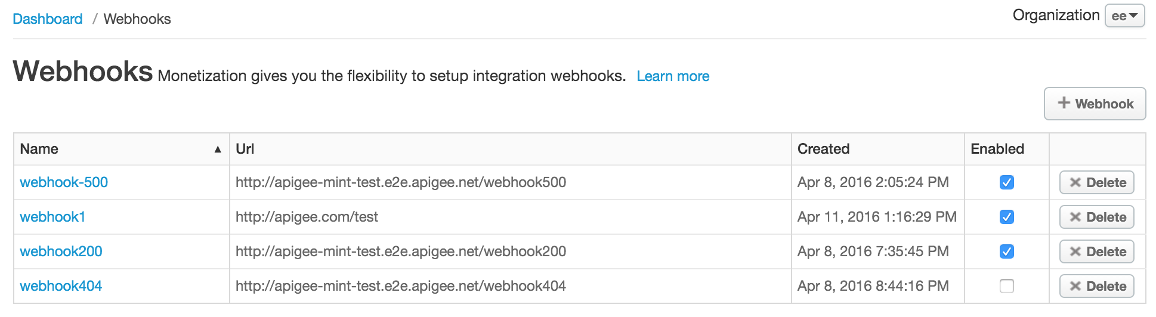Enable the webhook404 checkbox
This screenshot has height=317, width=1156.
pos(1006,287)
